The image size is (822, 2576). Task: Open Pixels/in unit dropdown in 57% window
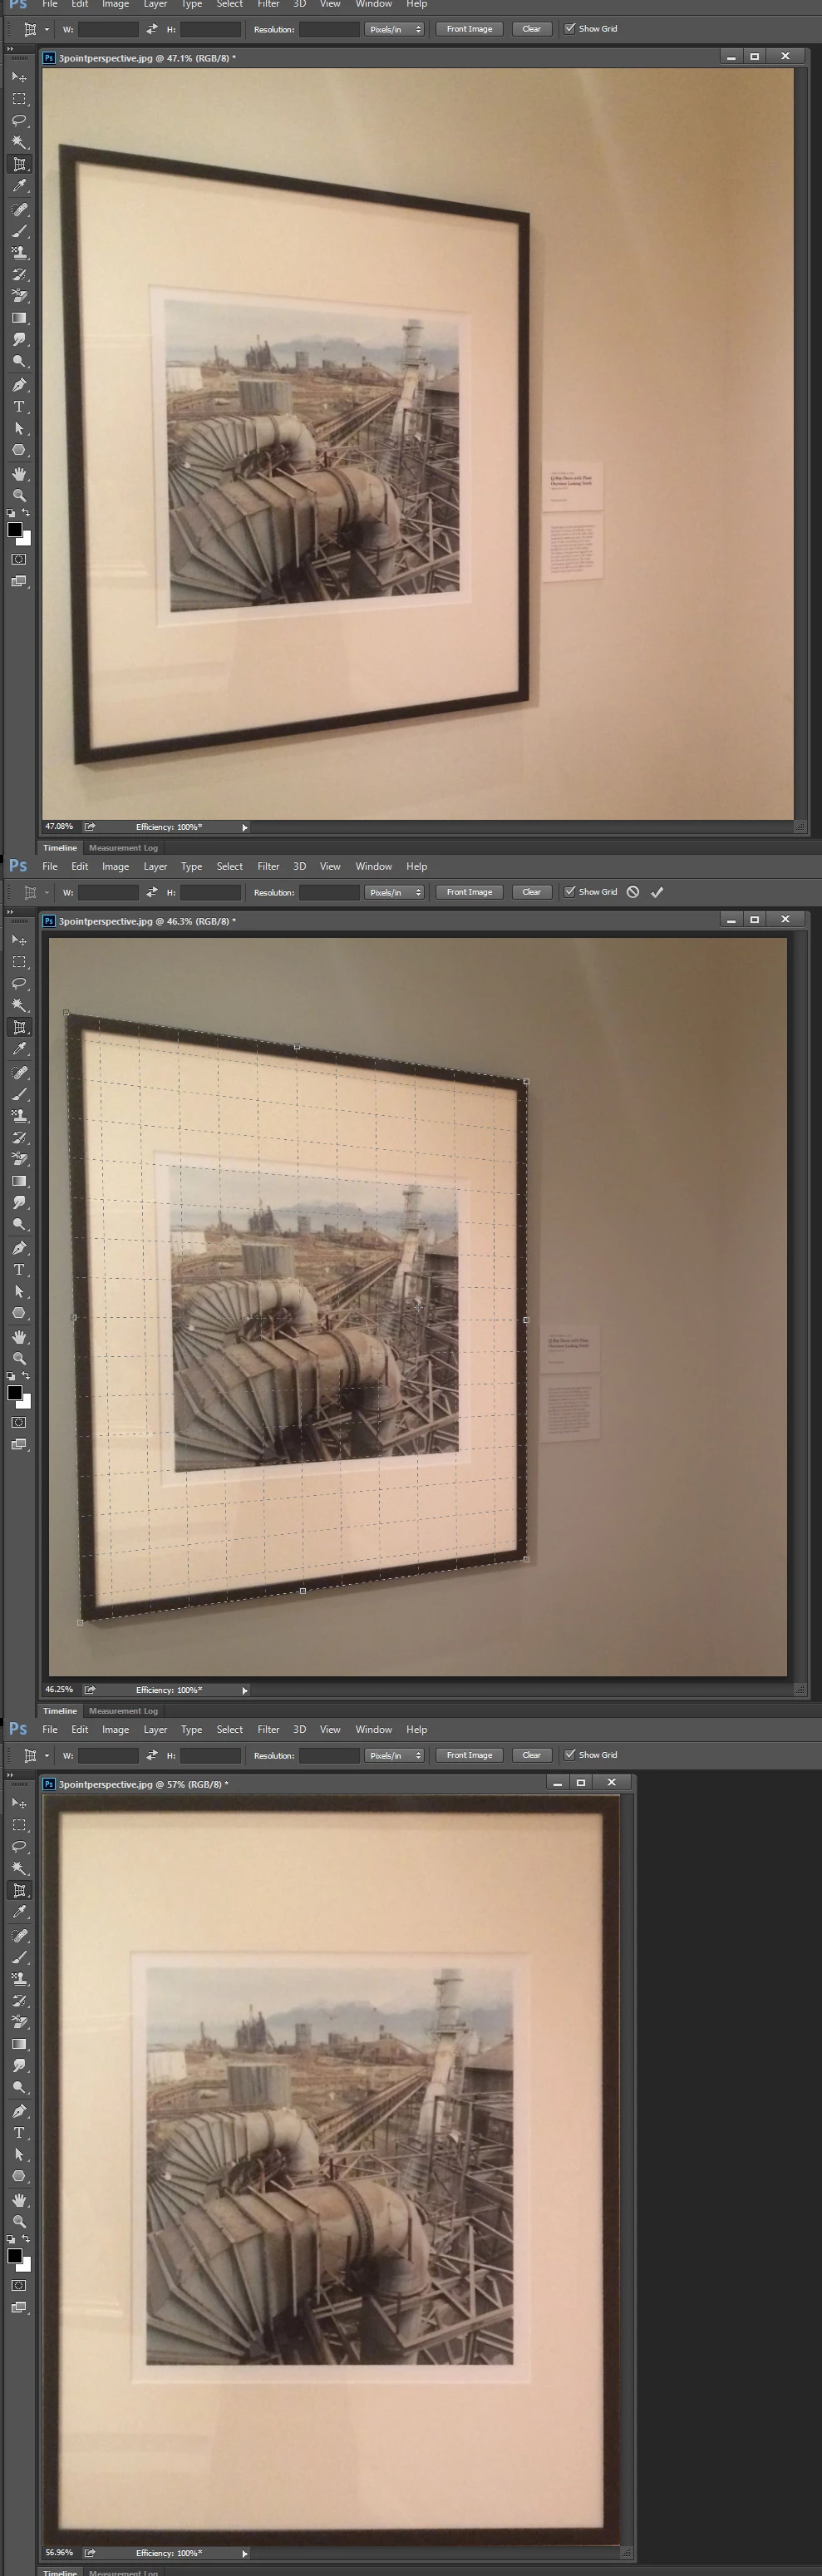click(394, 1755)
